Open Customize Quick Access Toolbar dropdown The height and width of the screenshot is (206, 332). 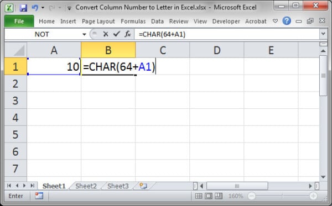coord(69,8)
